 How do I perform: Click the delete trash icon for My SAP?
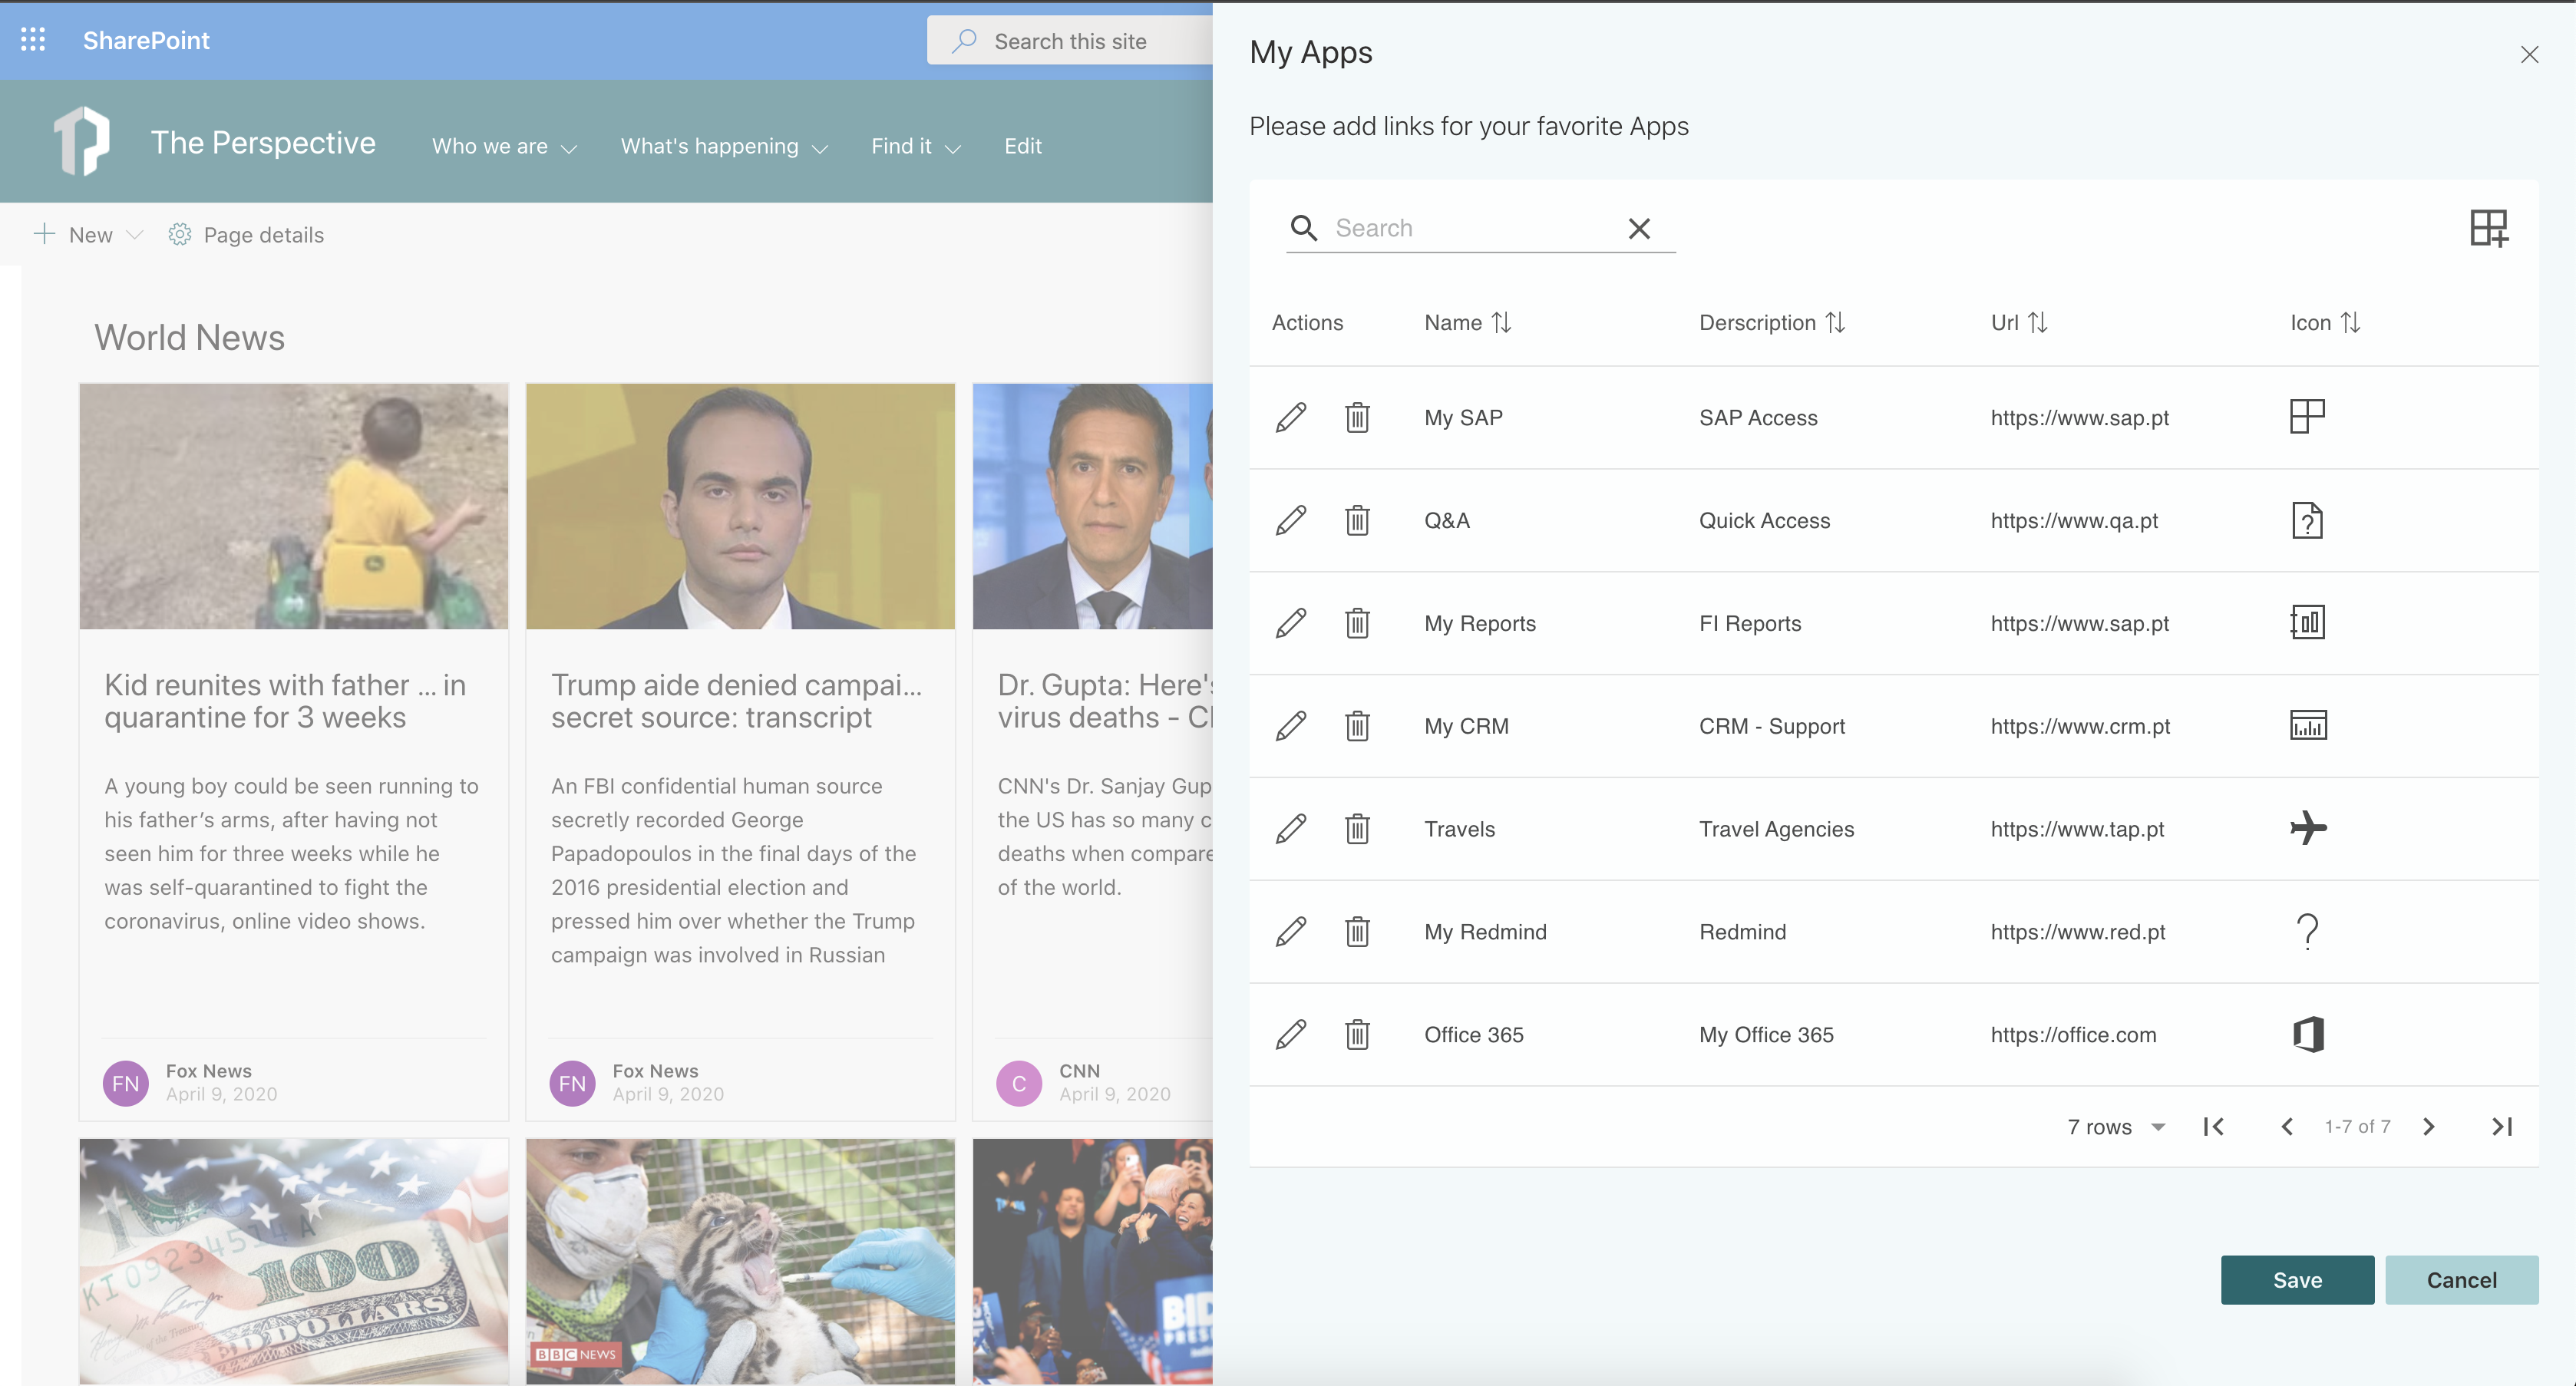pyautogui.click(x=1356, y=417)
